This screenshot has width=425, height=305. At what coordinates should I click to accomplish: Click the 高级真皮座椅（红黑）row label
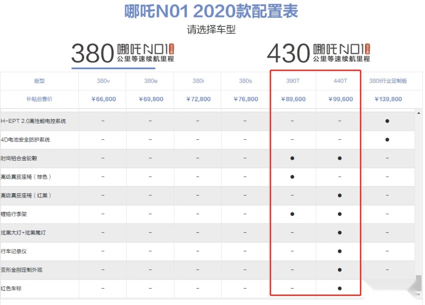coord(26,196)
